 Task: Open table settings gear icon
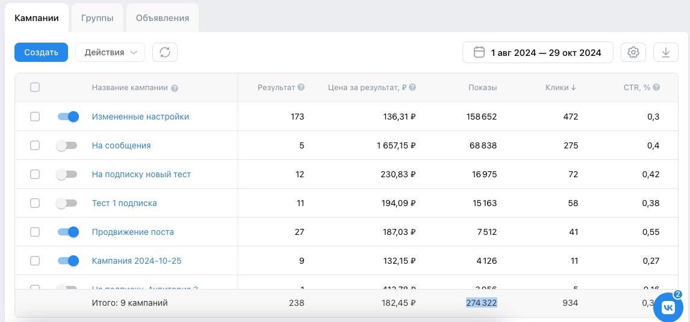(x=633, y=52)
